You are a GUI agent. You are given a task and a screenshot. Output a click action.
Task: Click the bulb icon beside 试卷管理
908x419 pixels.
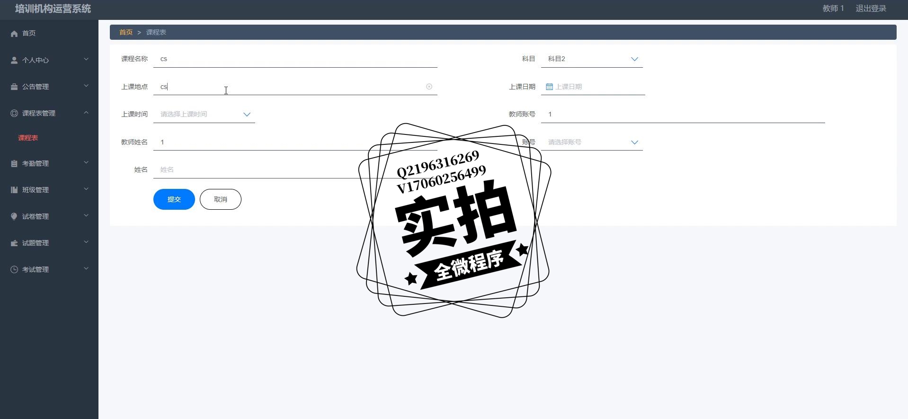click(14, 216)
